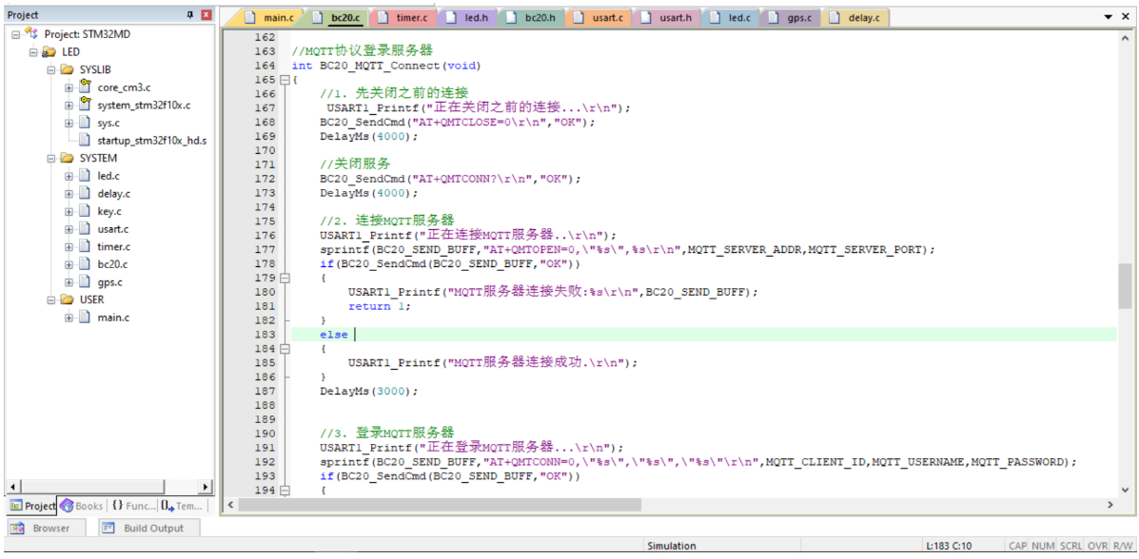The image size is (1139, 559).
Task: Expand sys.c dependencies in the tree
Action: 69,123
